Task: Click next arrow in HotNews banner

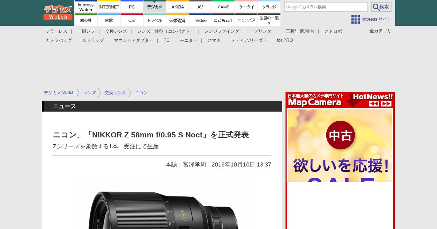Action: tap(386, 104)
